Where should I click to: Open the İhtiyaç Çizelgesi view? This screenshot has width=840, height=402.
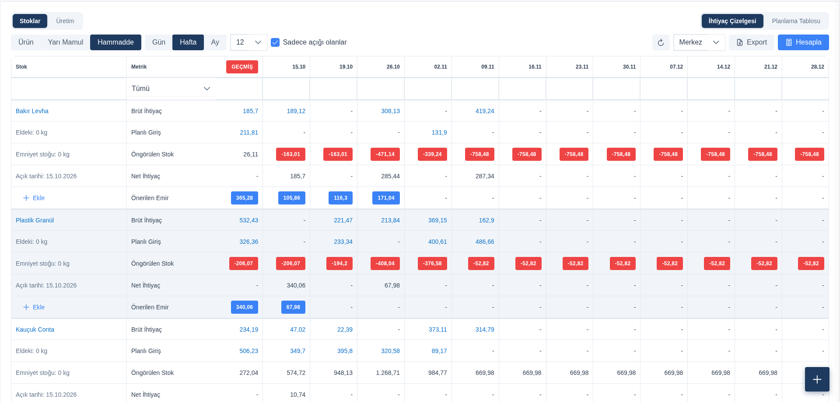(x=732, y=21)
